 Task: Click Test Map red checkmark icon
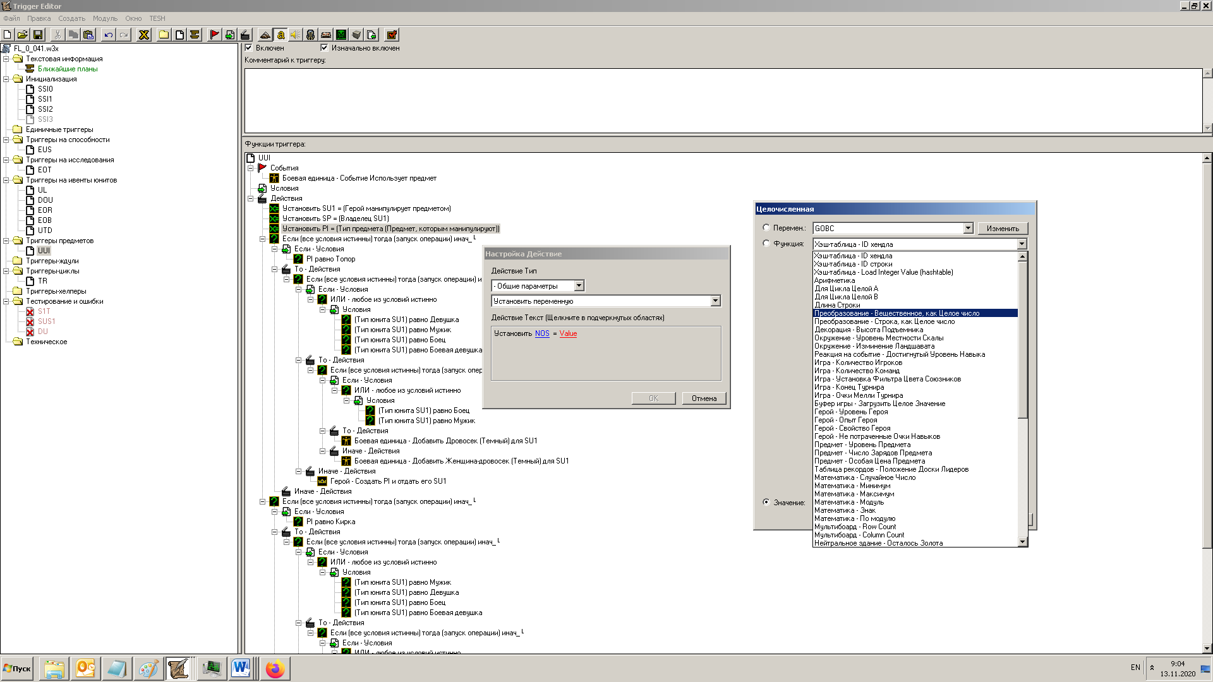point(392,35)
